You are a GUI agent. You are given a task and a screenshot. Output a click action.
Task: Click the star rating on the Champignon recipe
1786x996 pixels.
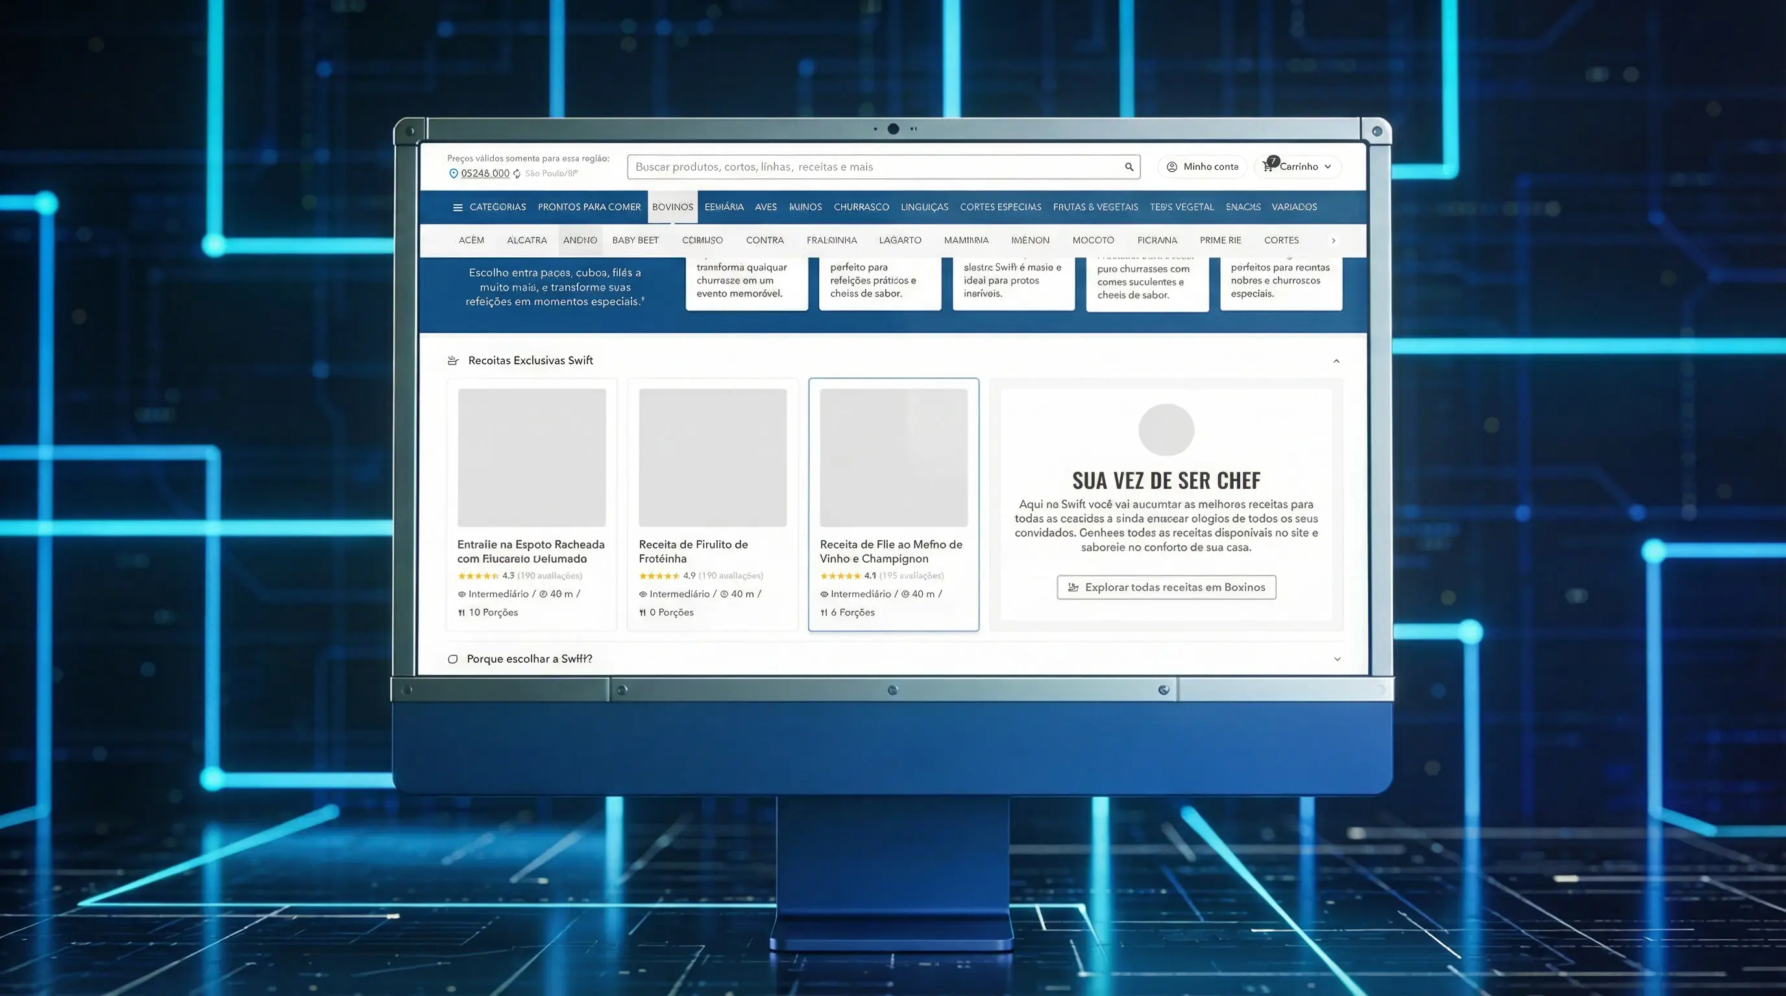tap(840, 576)
